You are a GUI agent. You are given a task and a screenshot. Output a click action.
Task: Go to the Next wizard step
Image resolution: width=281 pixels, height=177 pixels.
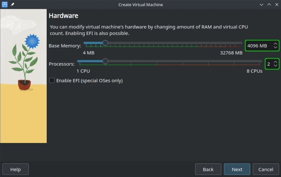point(237,169)
